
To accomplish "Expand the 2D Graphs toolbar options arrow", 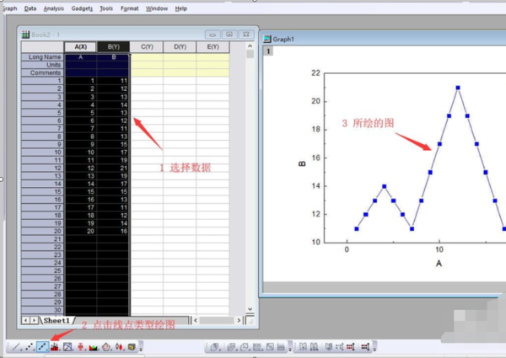I will pos(141,347).
